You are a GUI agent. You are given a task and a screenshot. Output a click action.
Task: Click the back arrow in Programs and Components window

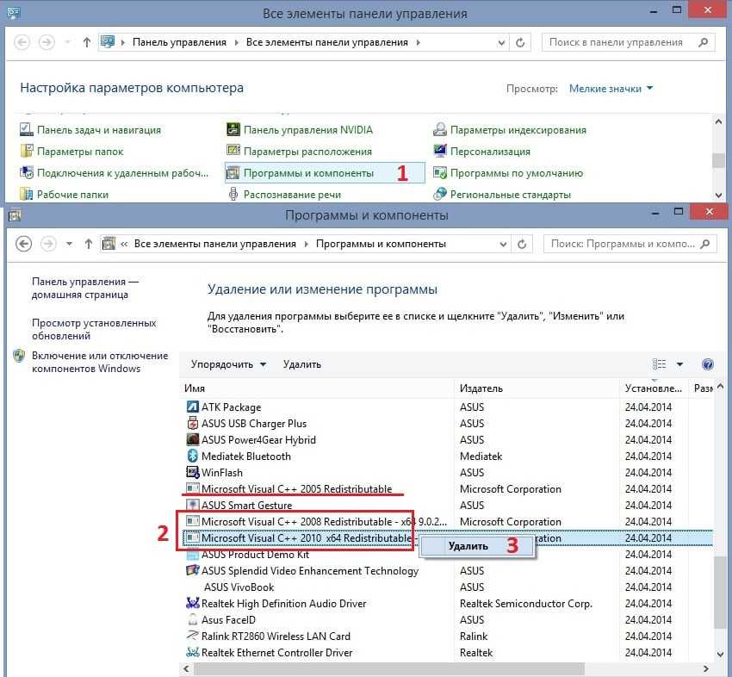tap(23, 244)
